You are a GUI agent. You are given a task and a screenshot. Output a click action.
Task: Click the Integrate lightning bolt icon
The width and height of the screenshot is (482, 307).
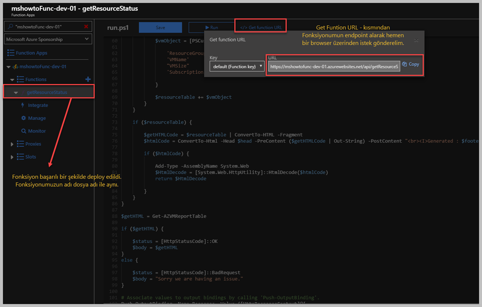click(x=23, y=105)
